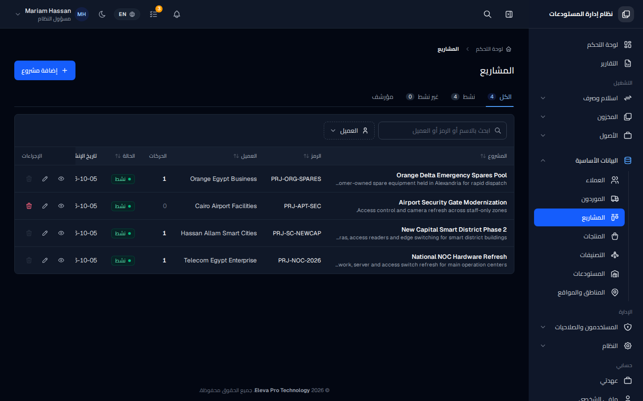Delete Airport Security Gate Modernization red trash icon
643x401 pixels.
point(29,206)
